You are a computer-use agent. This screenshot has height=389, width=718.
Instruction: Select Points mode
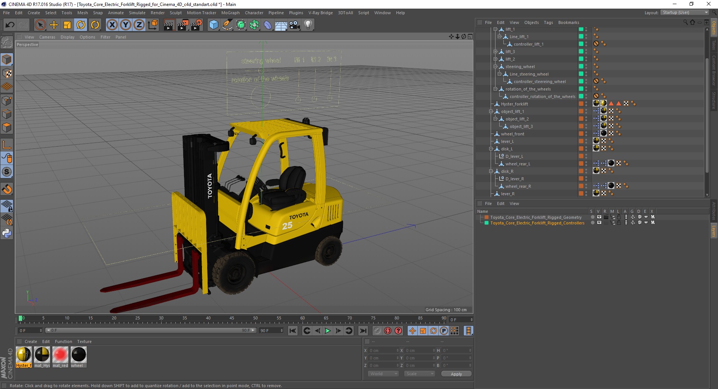(x=7, y=101)
